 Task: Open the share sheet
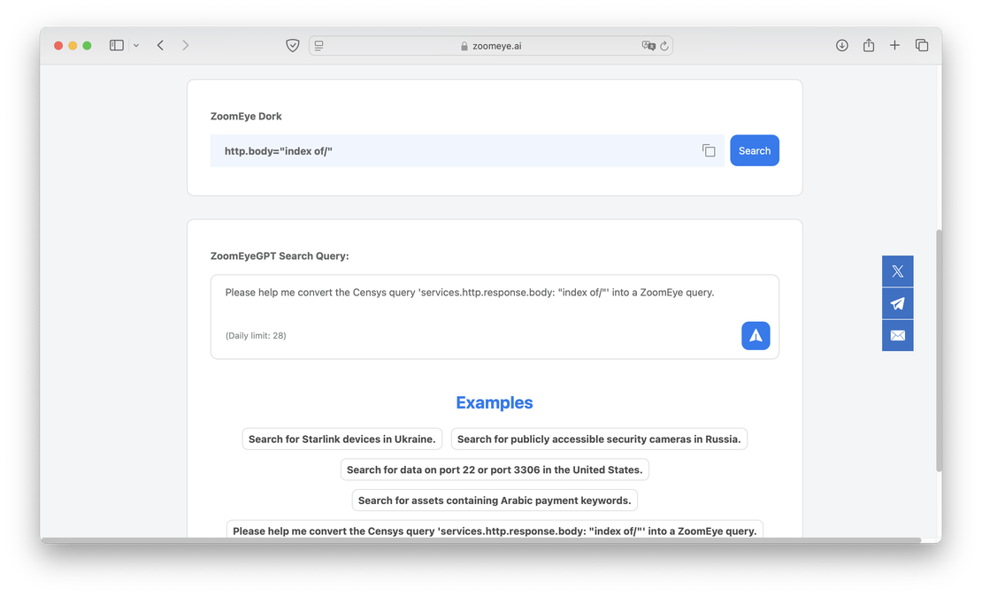tap(868, 44)
